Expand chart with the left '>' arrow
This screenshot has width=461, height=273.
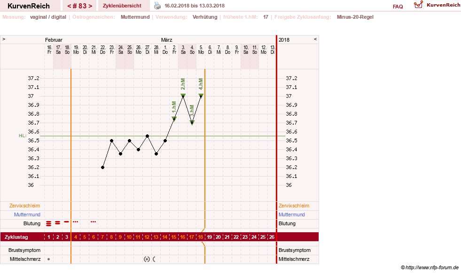point(4,39)
